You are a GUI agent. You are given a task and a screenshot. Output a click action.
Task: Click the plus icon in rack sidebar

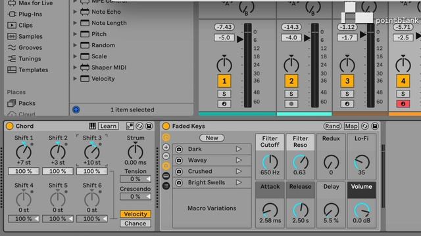click(166, 147)
